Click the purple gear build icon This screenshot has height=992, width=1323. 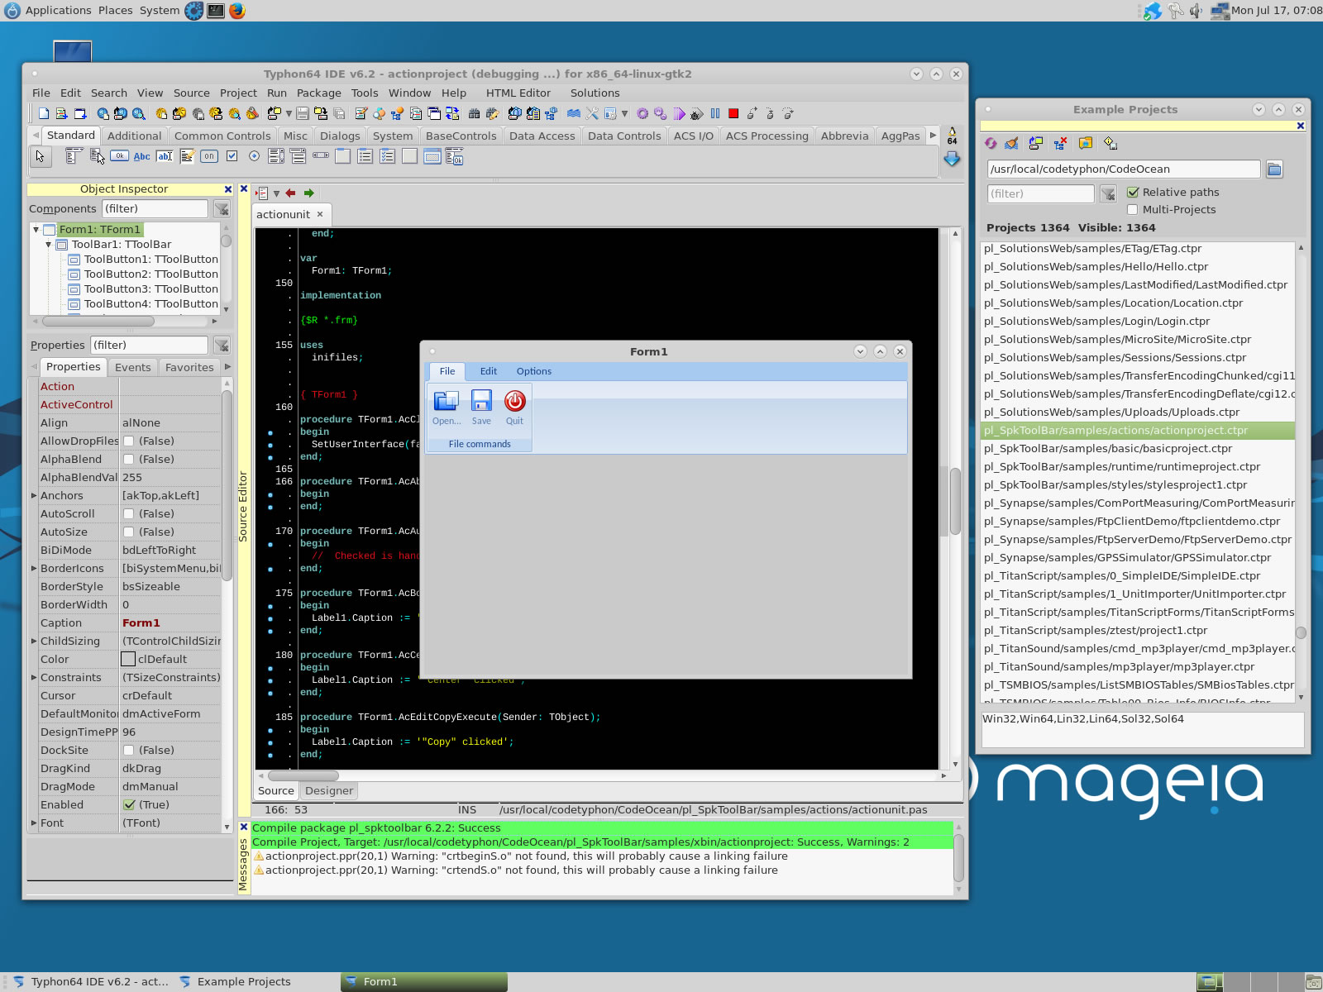(x=642, y=114)
